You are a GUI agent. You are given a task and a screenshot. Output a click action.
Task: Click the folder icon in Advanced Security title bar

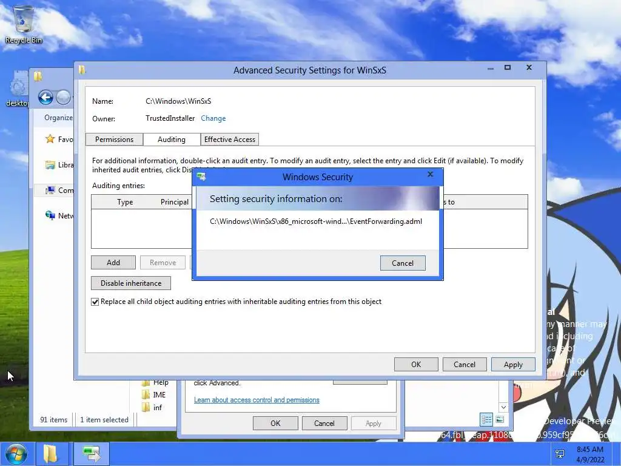[x=82, y=70]
